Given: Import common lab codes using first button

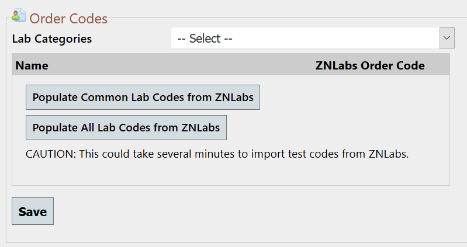Looking at the screenshot, I should 143,98.
